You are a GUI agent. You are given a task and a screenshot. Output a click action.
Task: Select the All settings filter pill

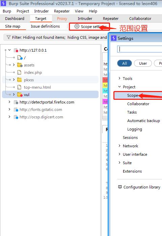(x=125, y=63)
